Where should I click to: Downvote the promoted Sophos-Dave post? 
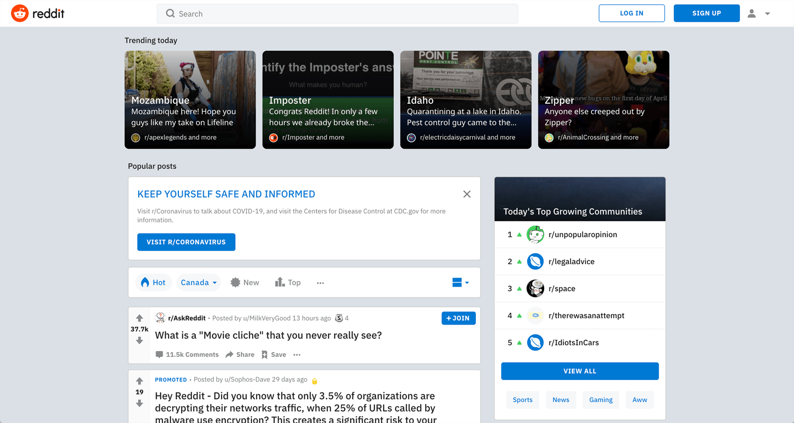139,403
